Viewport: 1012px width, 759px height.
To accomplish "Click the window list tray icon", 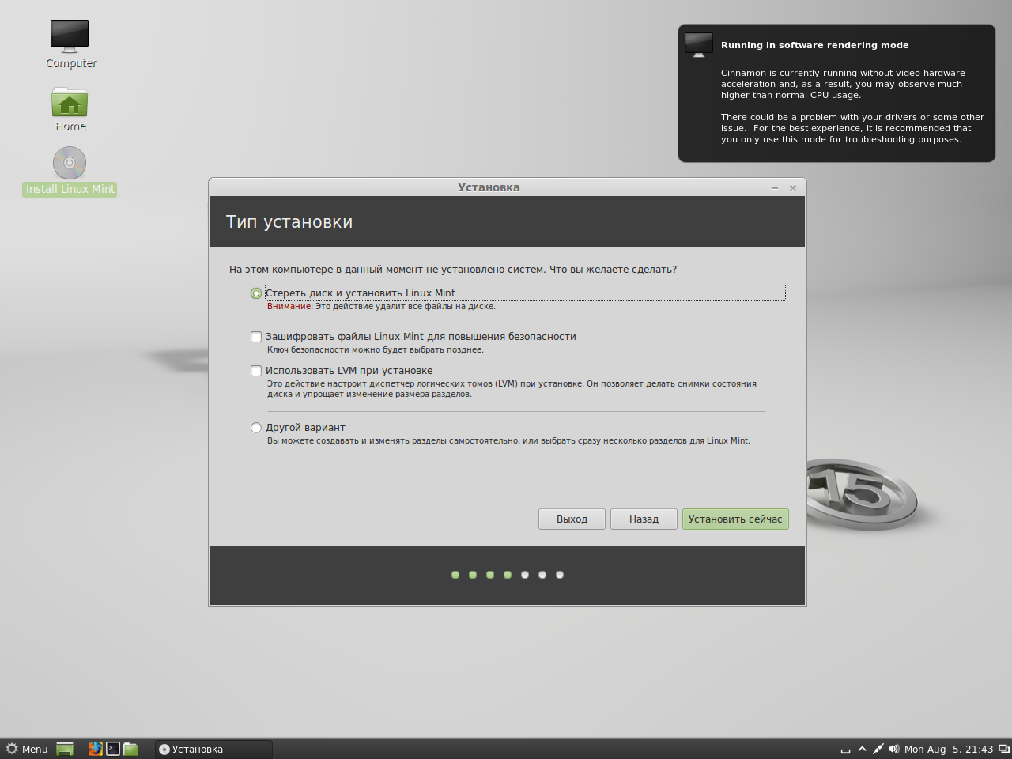I will click(1003, 749).
